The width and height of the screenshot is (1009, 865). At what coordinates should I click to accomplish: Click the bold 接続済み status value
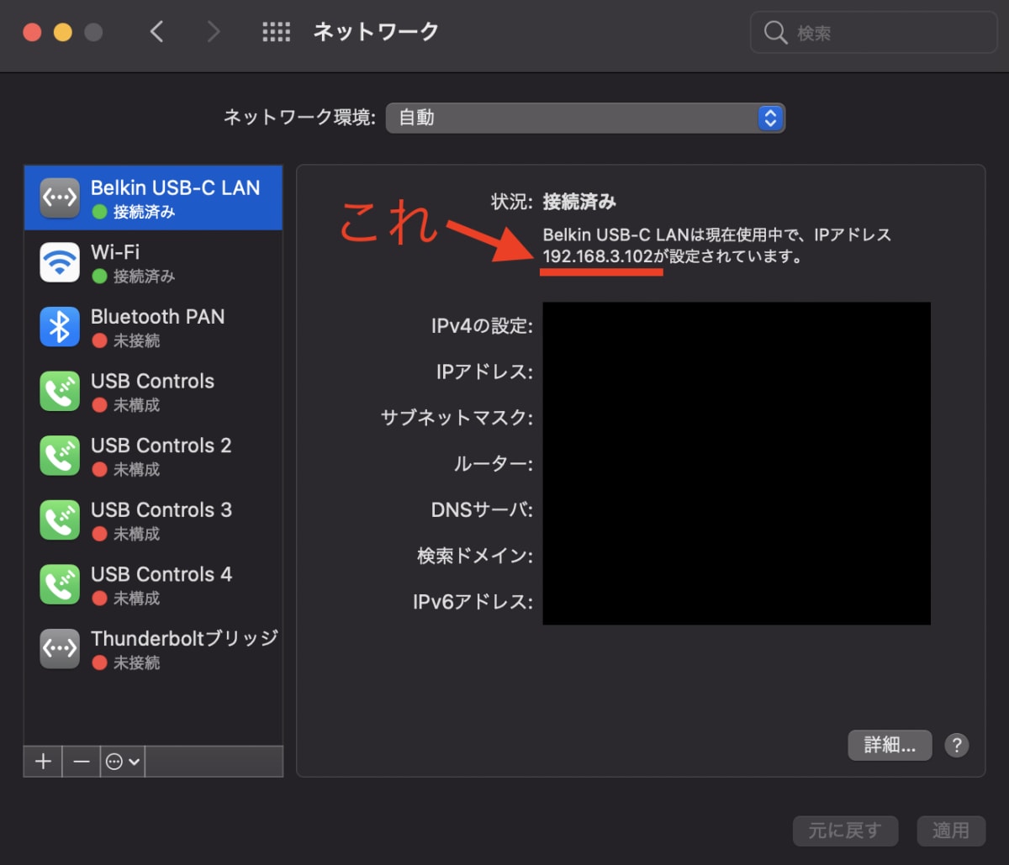click(579, 202)
